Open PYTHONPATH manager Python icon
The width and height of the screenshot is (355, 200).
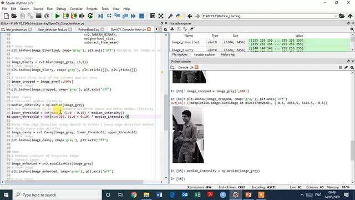pyautogui.click(x=179, y=16)
